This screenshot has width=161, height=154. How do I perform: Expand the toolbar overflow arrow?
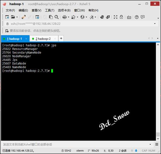click(x=158, y=18)
